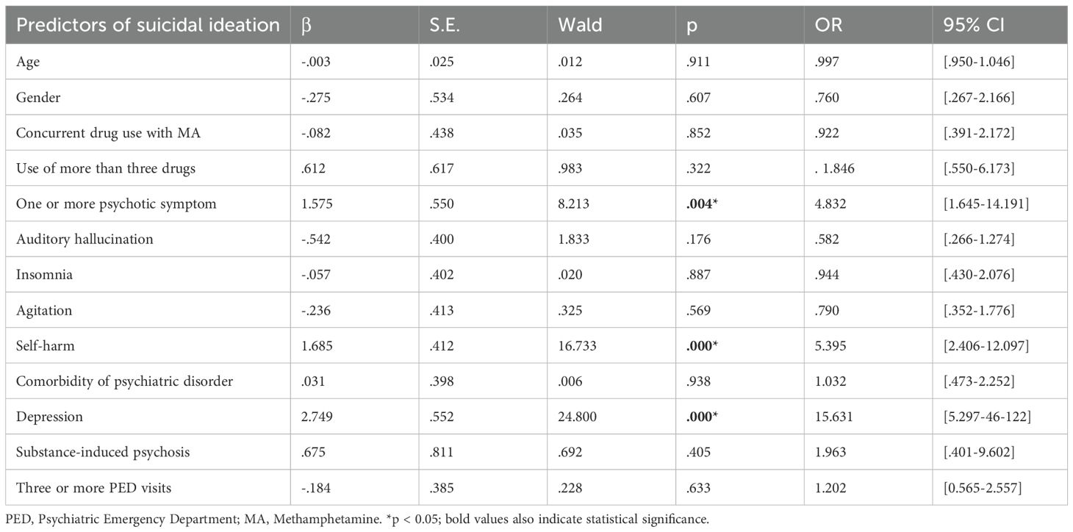This screenshot has height=532, width=1073.
Task: Select the 'Agitation' row label
Action: pos(42,310)
